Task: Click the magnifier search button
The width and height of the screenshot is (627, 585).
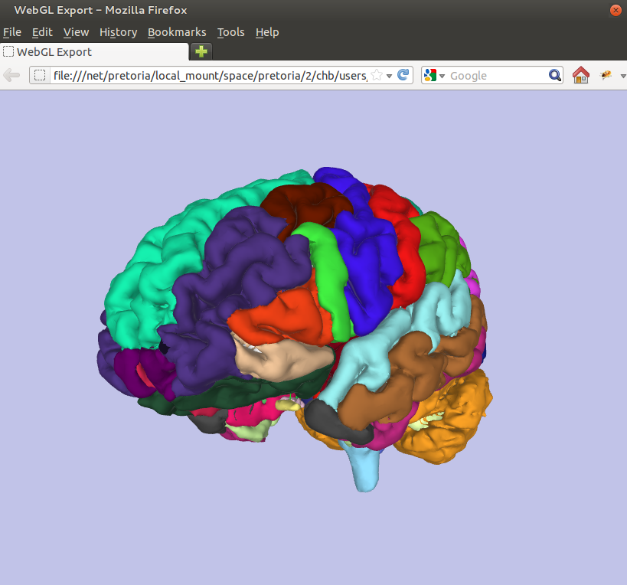Action: tap(555, 75)
